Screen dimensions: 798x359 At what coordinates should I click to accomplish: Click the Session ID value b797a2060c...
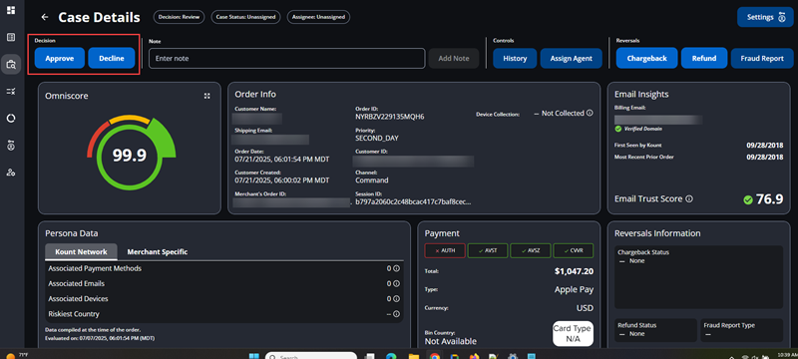coord(413,201)
